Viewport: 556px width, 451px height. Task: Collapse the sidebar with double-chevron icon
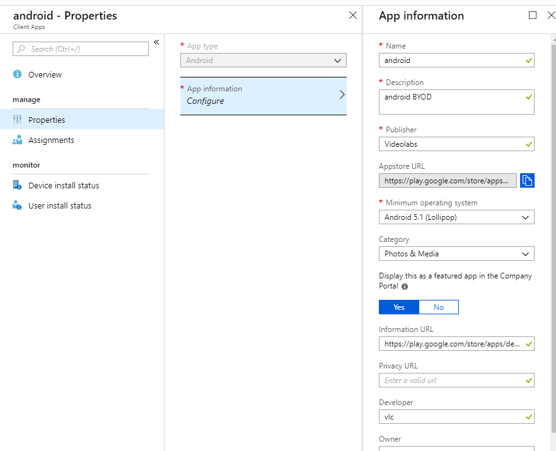pyautogui.click(x=156, y=42)
